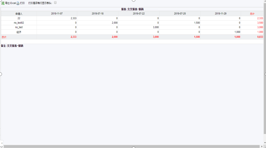Click the Excel export icon
The width and height of the screenshot is (266, 148).
point(3,3)
